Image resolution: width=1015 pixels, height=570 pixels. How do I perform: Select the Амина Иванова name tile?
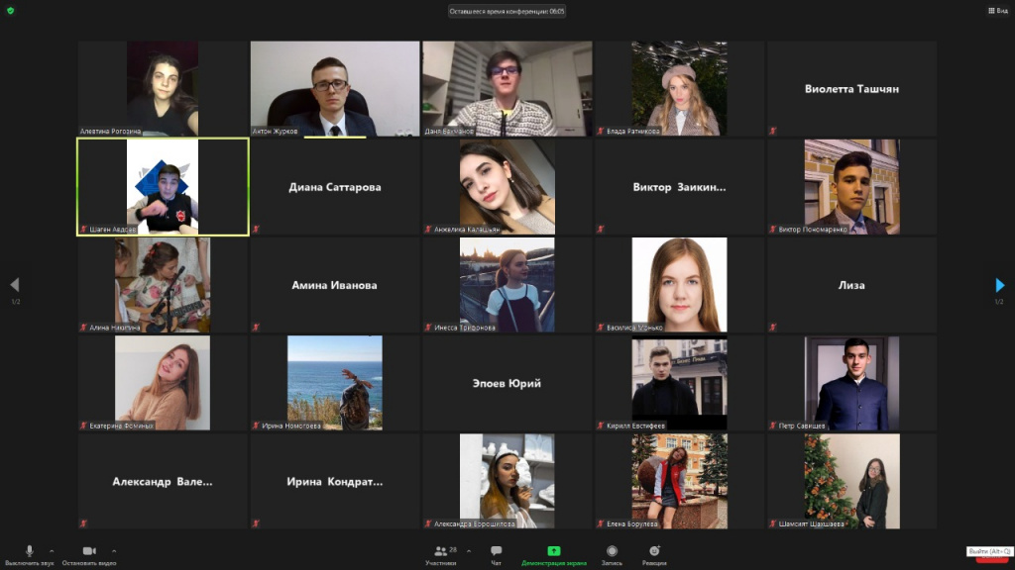tap(335, 285)
